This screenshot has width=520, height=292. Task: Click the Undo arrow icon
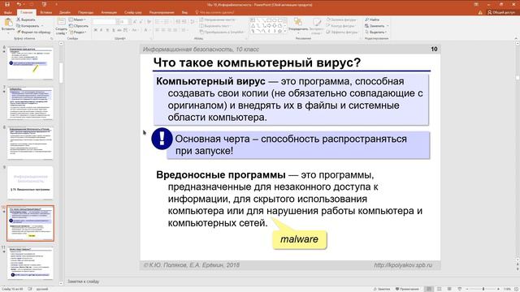coord(19,4)
